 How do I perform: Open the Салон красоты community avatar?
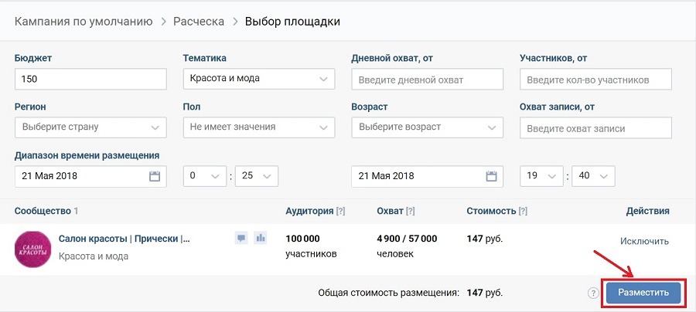(32, 249)
